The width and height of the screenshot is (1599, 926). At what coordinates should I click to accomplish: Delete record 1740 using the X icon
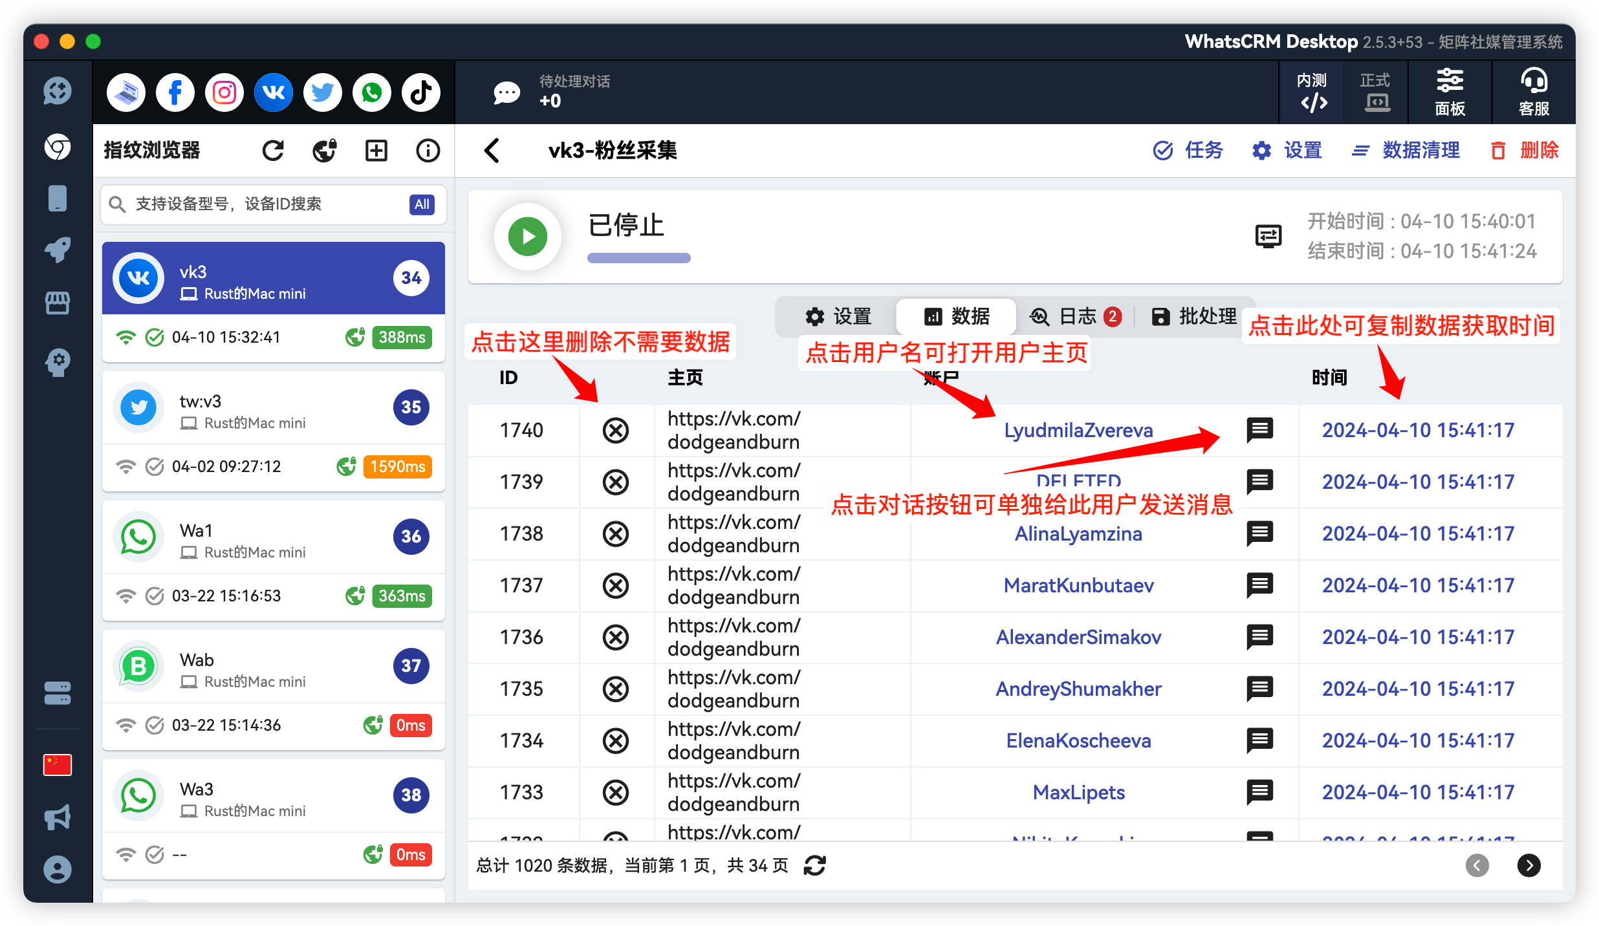(615, 429)
